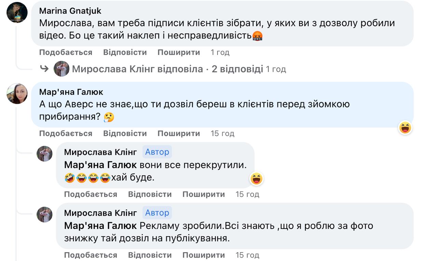The image size is (437, 261).
Task: Click the 'Автор' badge on the first reply
Action: [157, 152]
